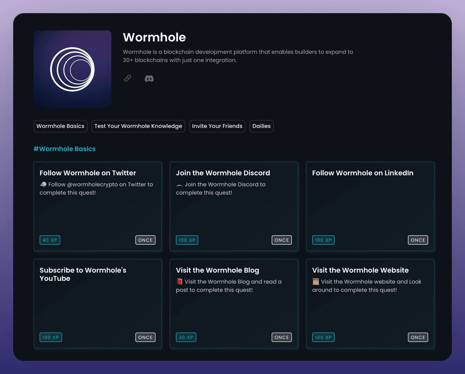Click the scroll emoji in Website quest description

pos(316,282)
